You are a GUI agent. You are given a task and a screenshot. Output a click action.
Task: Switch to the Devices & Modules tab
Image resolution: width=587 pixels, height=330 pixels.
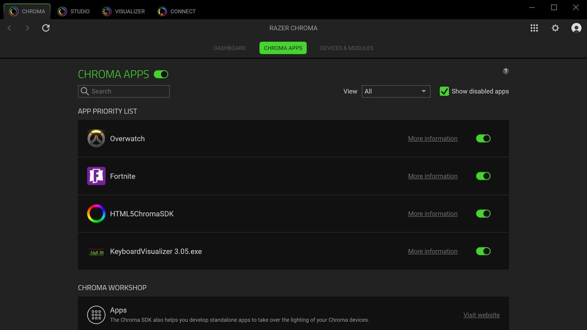click(347, 48)
